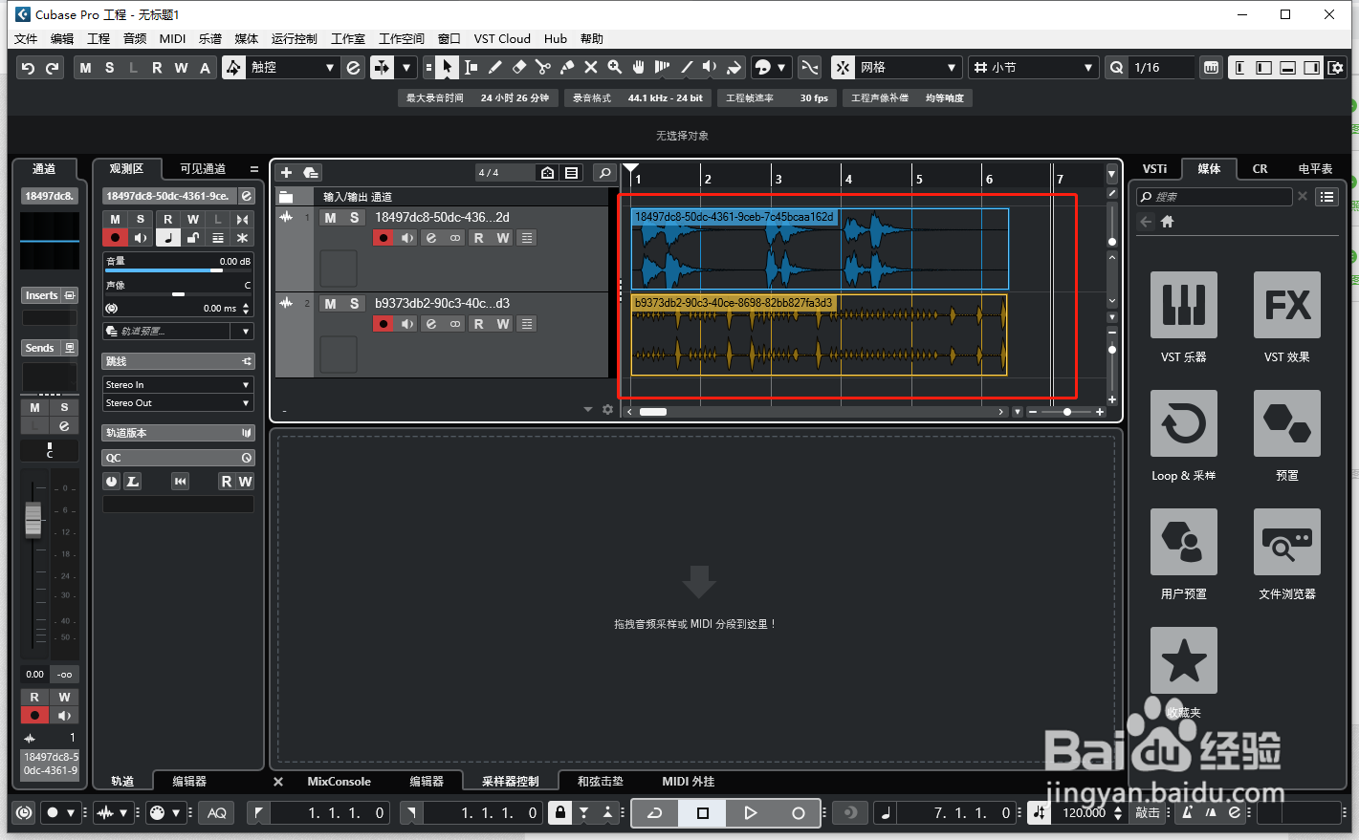Open the 文件 menu
The height and width of the screenshot is (840, 1359).
click(x=26, y=39)
